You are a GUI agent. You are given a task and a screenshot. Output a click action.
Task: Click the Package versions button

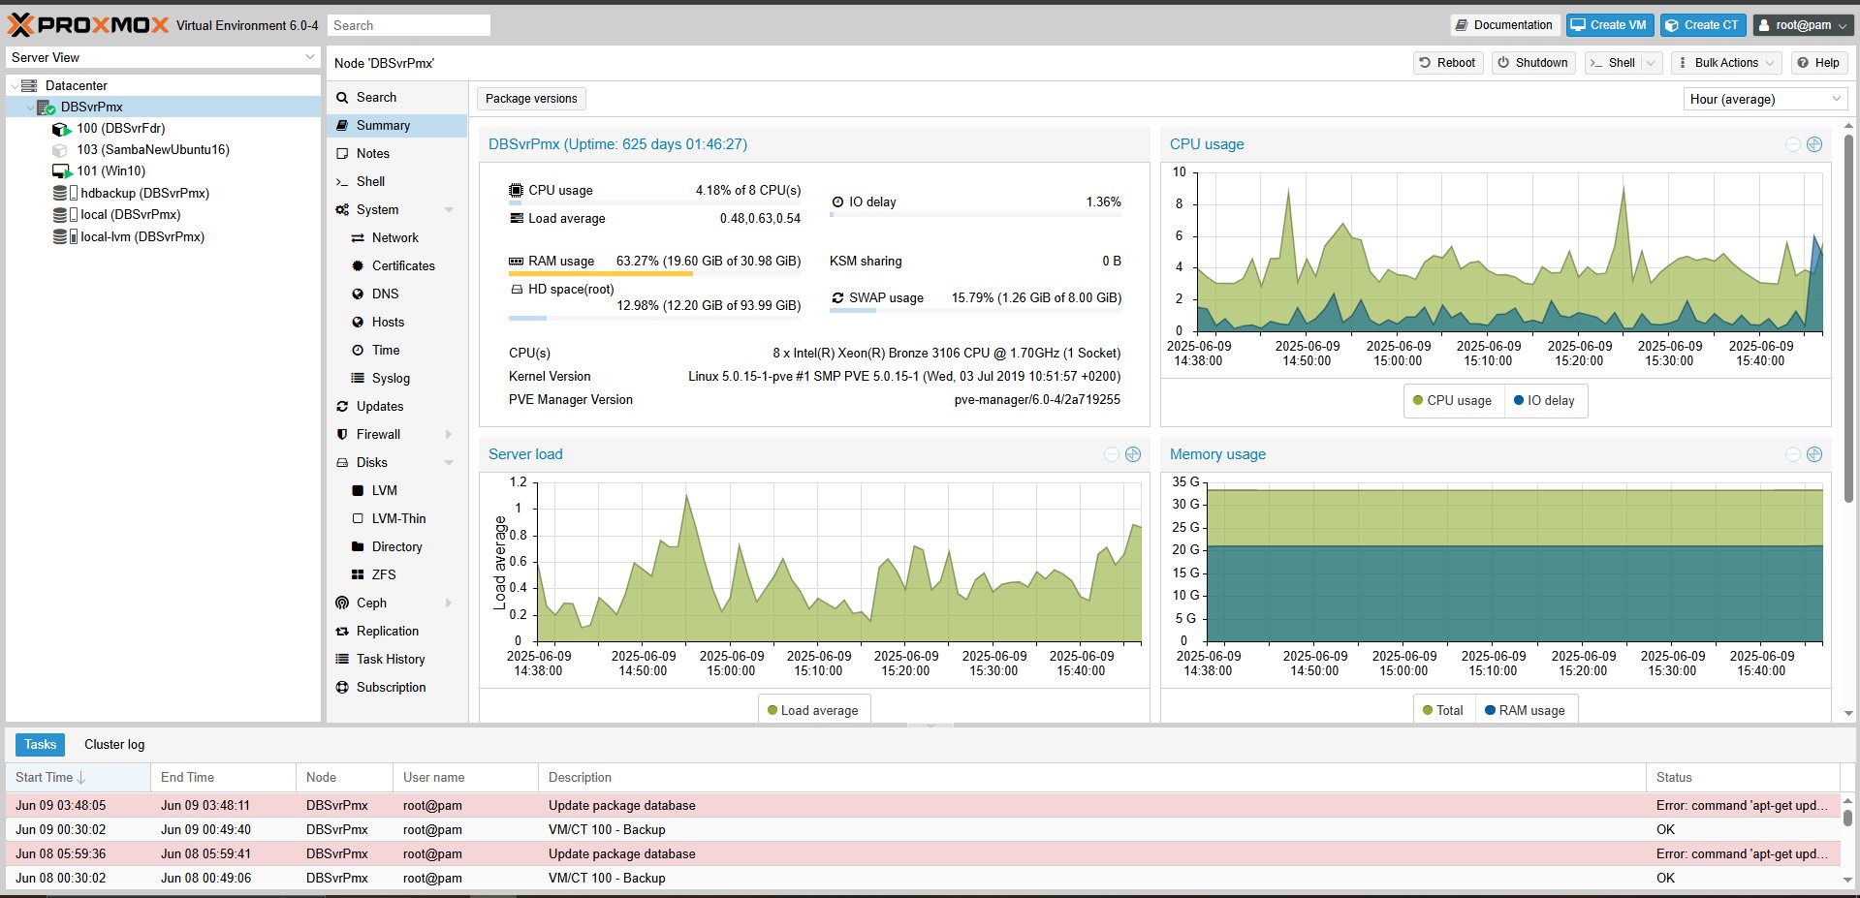click(531, 99)
